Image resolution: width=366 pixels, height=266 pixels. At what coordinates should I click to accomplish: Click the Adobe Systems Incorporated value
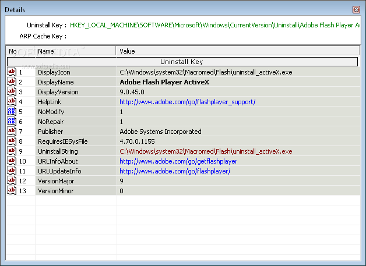coord(160,132)
